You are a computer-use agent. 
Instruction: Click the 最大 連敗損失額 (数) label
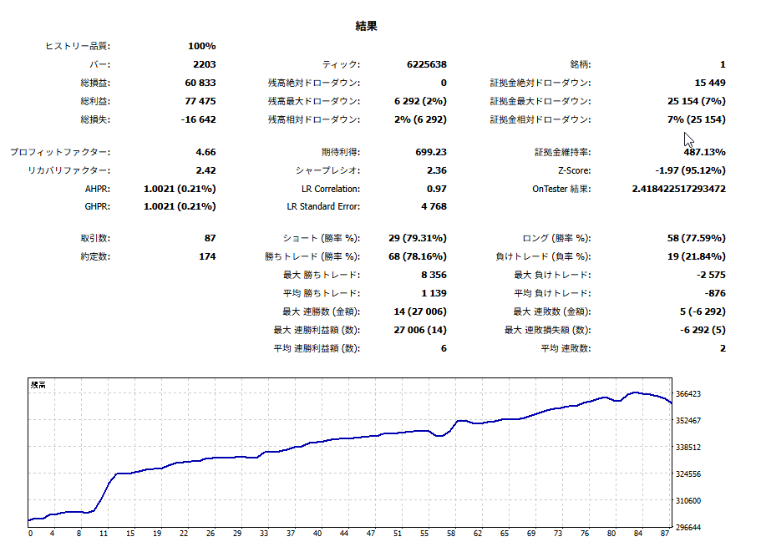point(548,331)
